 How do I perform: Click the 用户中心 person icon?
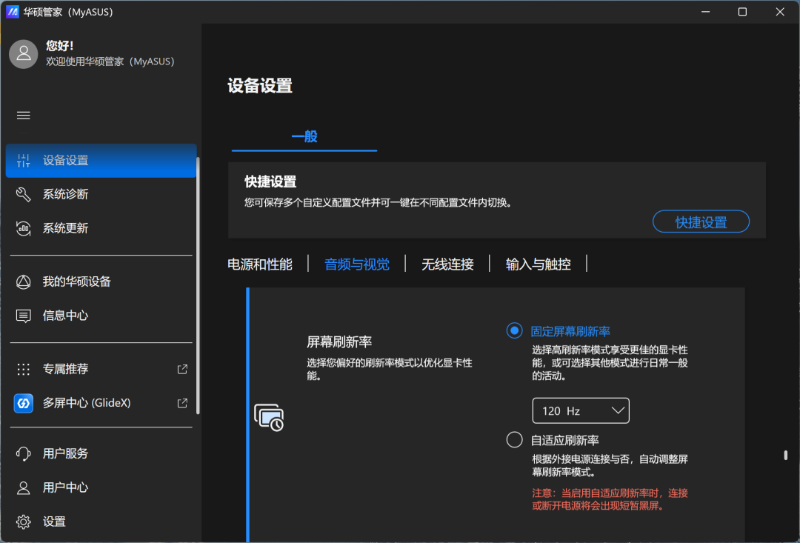pos(24,487)
